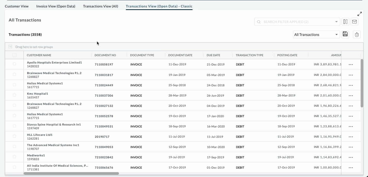Viewport: 368px width, 177px height.
Task: Sort by Customer Name column header
Action: [x=39, y=55]
